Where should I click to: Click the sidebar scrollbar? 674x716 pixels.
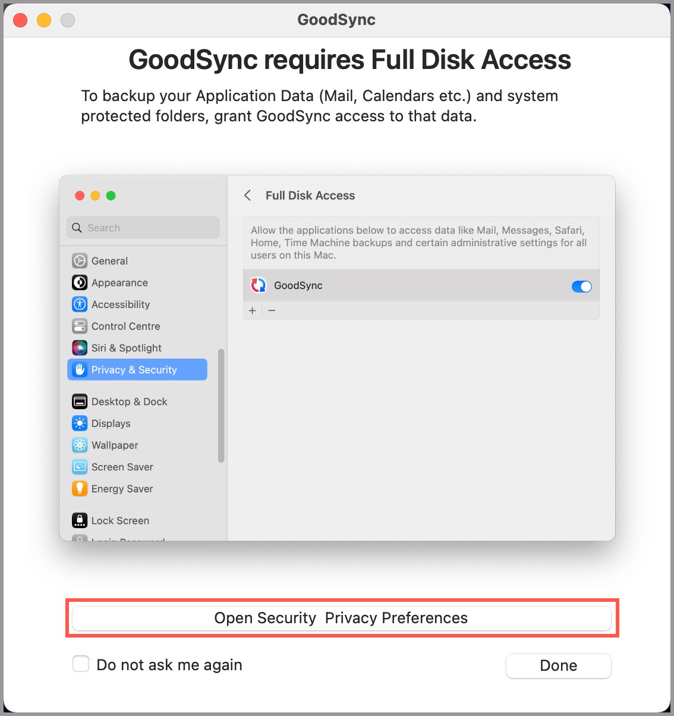pos(221,406)
